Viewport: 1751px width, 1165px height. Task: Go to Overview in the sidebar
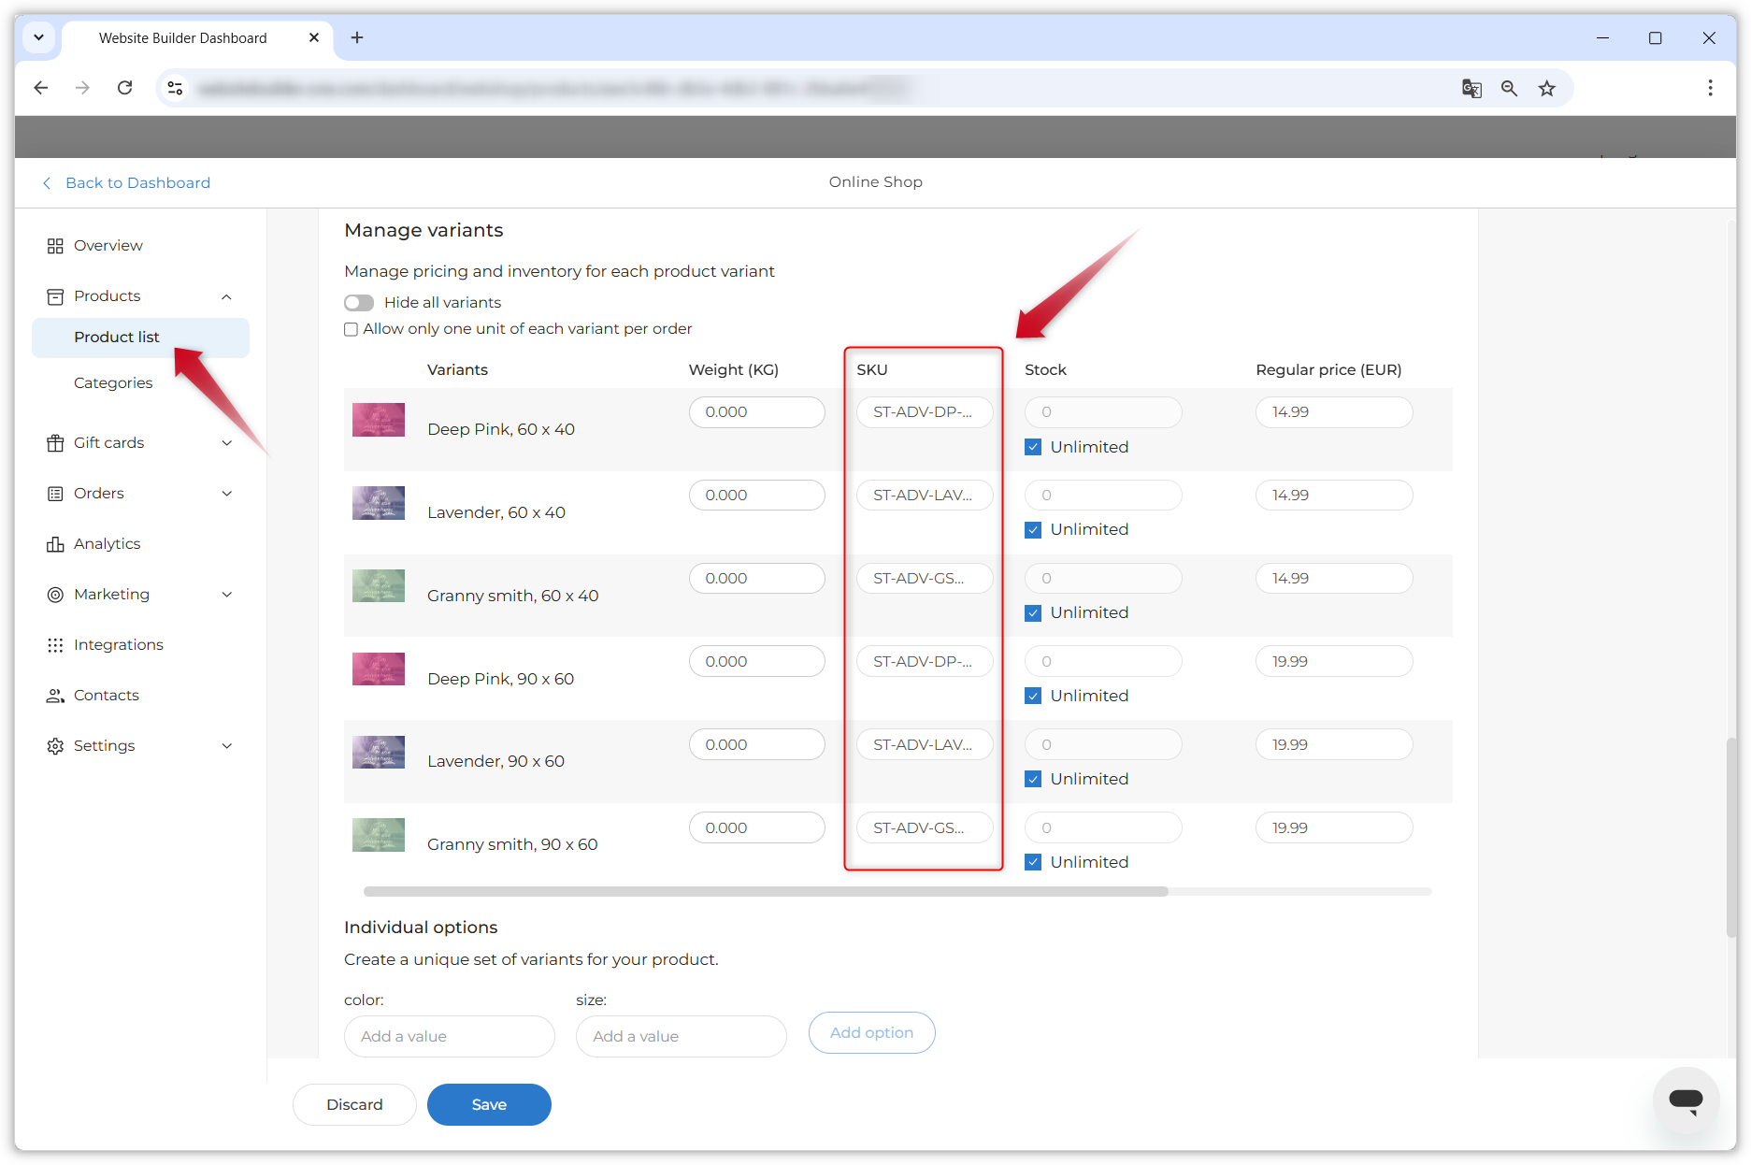[108, 246]
